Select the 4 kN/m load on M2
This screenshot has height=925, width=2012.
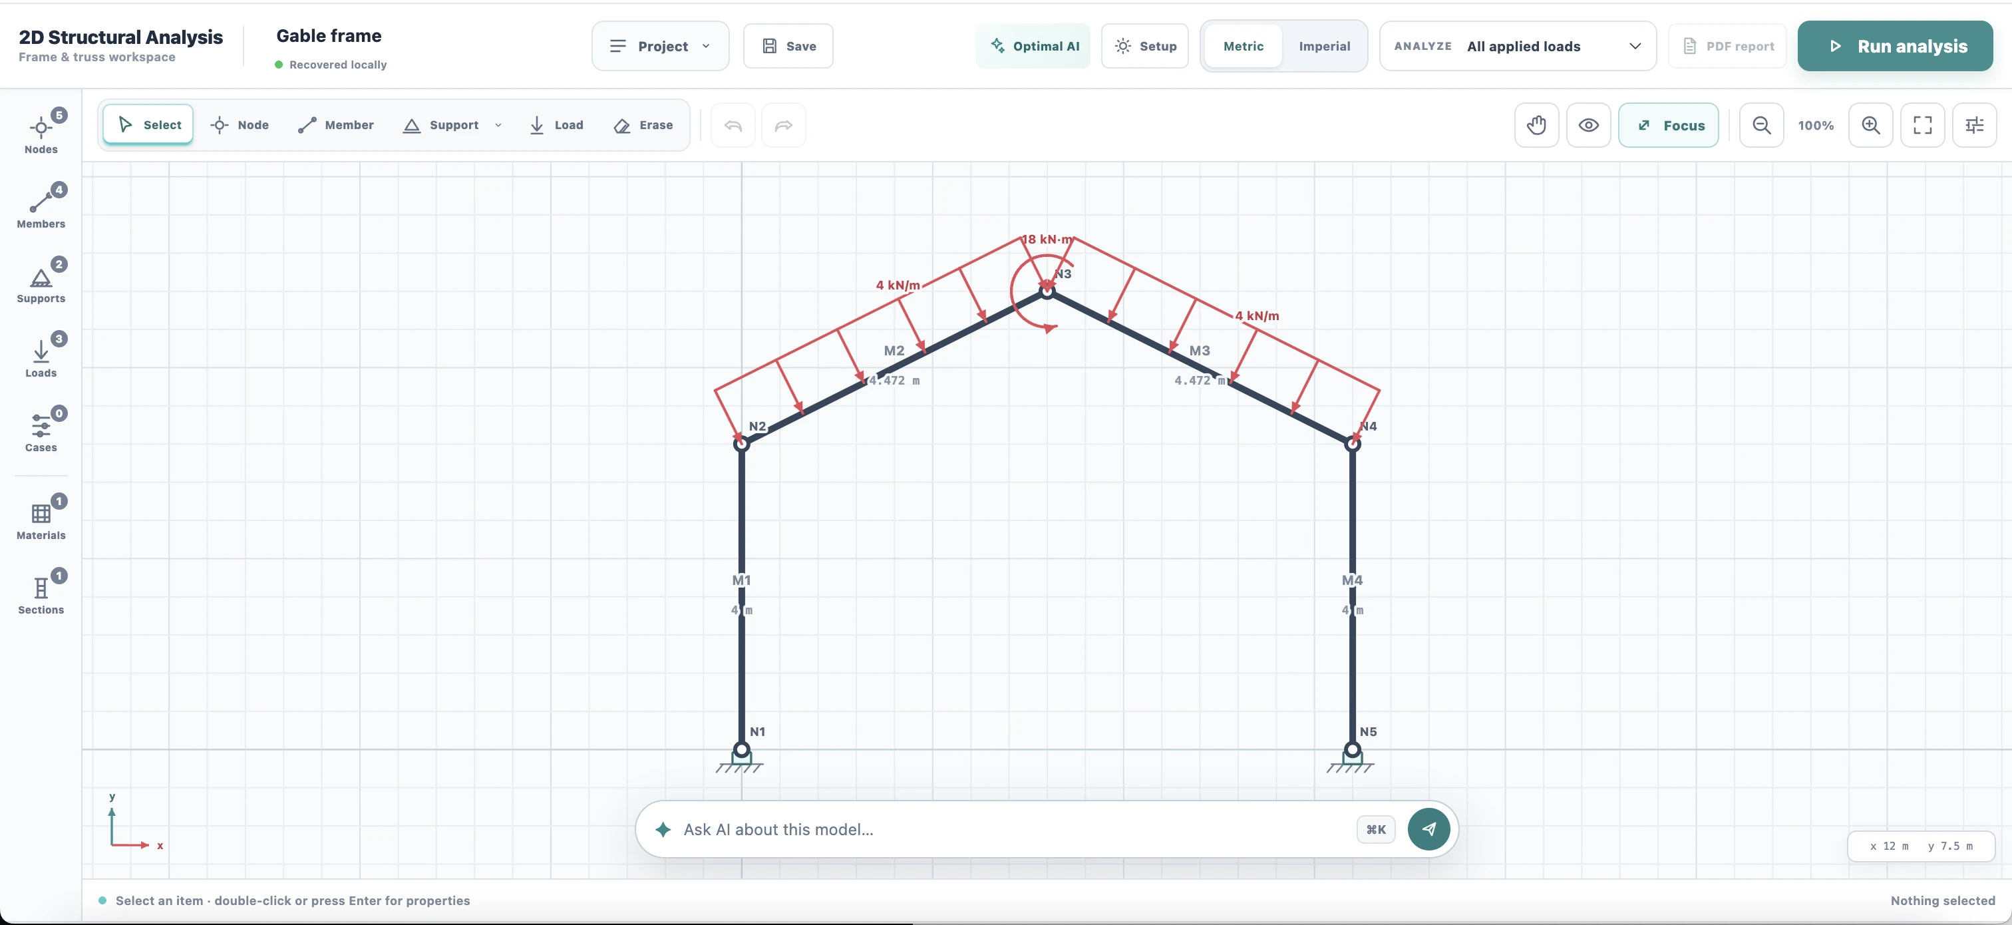[898, 285]
